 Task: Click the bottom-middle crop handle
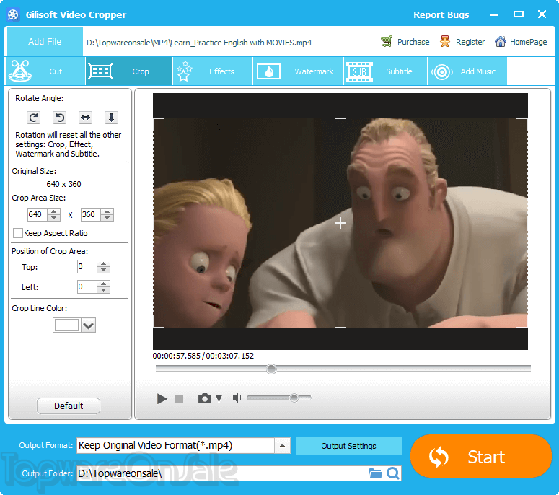[340, 328]
